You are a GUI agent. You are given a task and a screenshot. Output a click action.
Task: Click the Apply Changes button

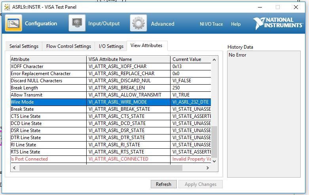point(201,184)
